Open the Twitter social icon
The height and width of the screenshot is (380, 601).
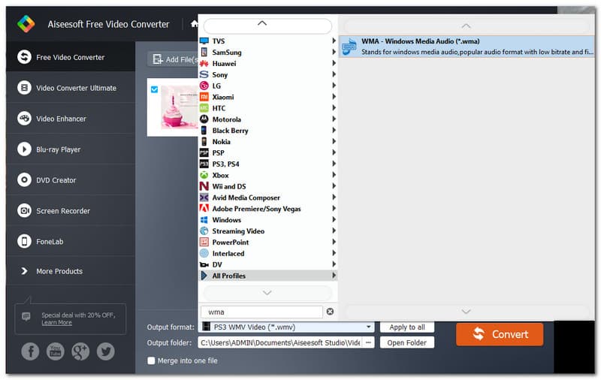point(105,351)
